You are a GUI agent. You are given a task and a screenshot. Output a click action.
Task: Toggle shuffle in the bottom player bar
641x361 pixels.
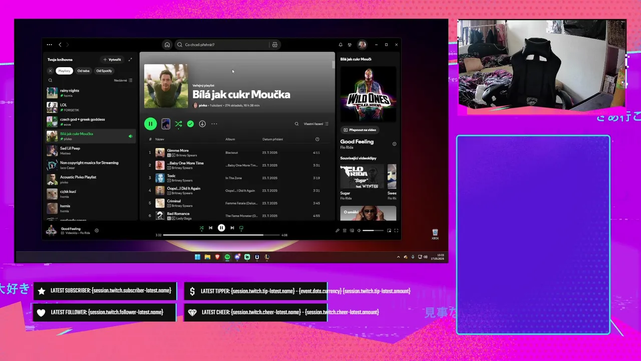[201, 228]
